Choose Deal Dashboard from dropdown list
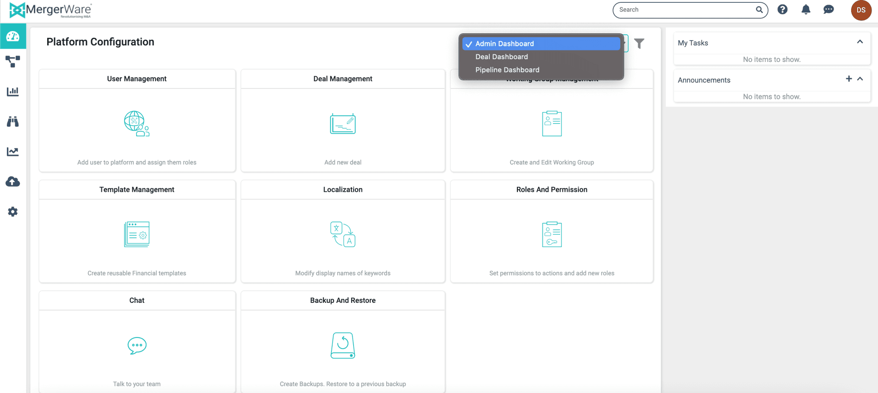The image size is (878, 393). [x=501, y=57]
